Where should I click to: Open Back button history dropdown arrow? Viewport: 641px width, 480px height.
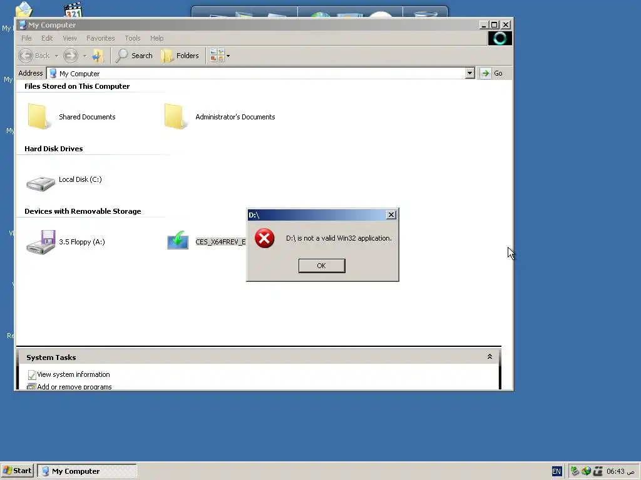56,56
